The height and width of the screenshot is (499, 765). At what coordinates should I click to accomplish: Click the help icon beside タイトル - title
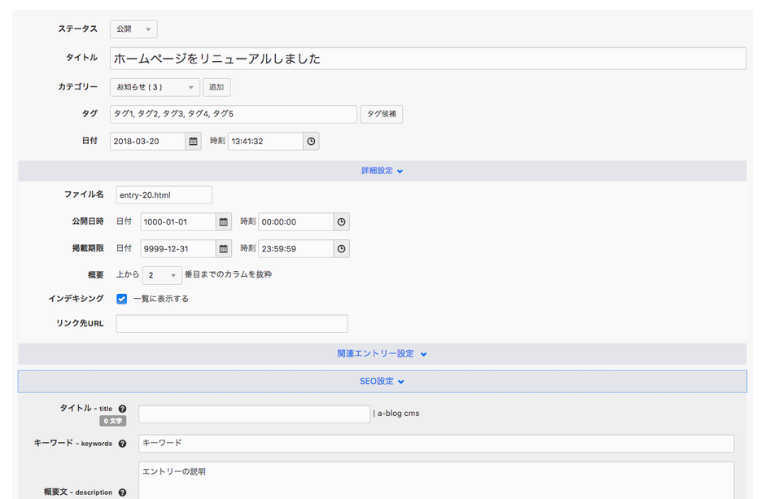(121, 409)
